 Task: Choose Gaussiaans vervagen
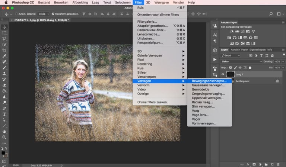pyautogui.click(x=210, y=85)
